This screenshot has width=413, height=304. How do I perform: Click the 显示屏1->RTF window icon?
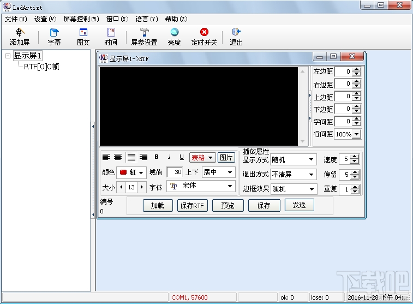103,58
